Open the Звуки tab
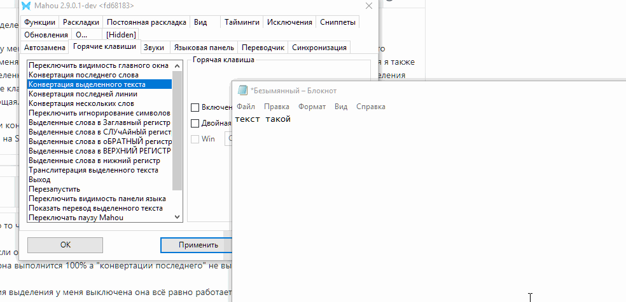 [154, 48]
